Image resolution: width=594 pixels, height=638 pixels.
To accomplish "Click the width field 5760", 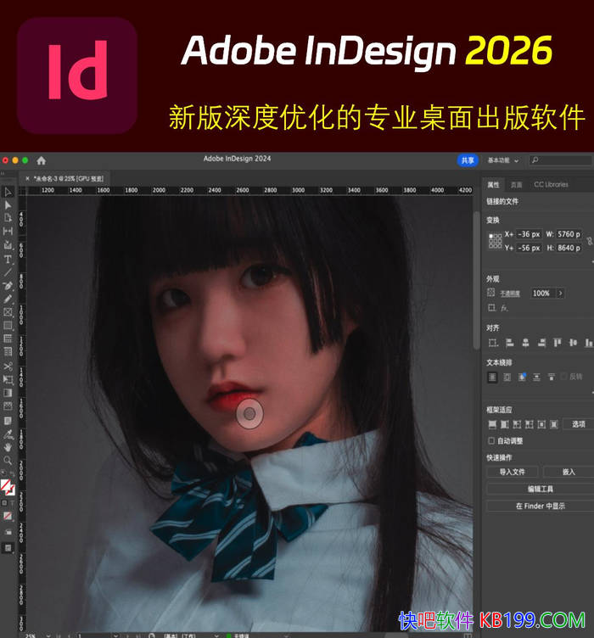I will [569, 234].
